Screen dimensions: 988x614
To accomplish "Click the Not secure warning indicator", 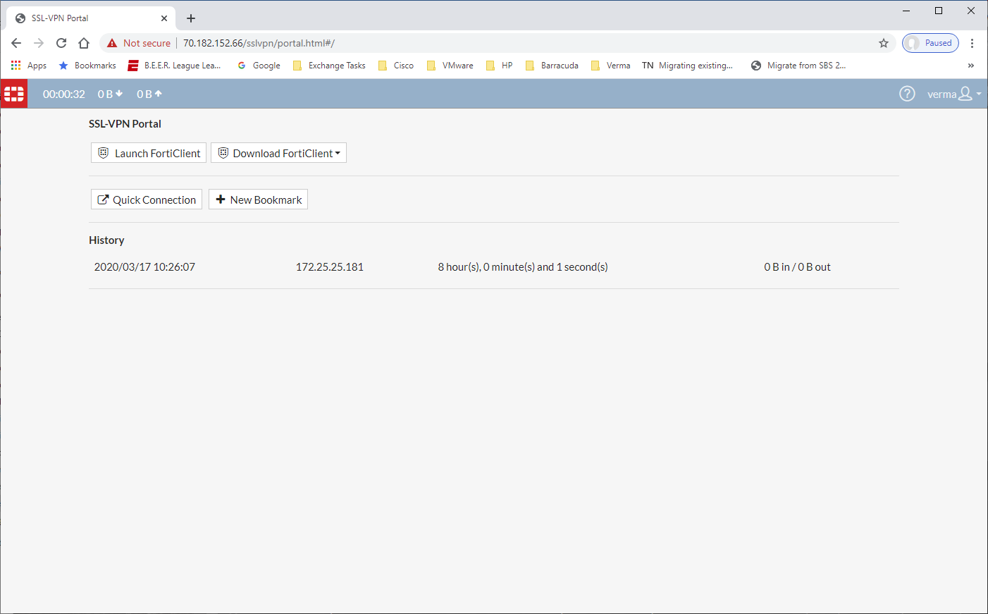I will tap(139, 43).
